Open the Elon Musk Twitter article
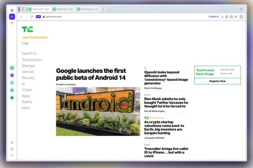The width and height of the screenshot is (253, 168). [x=166, y=102]
